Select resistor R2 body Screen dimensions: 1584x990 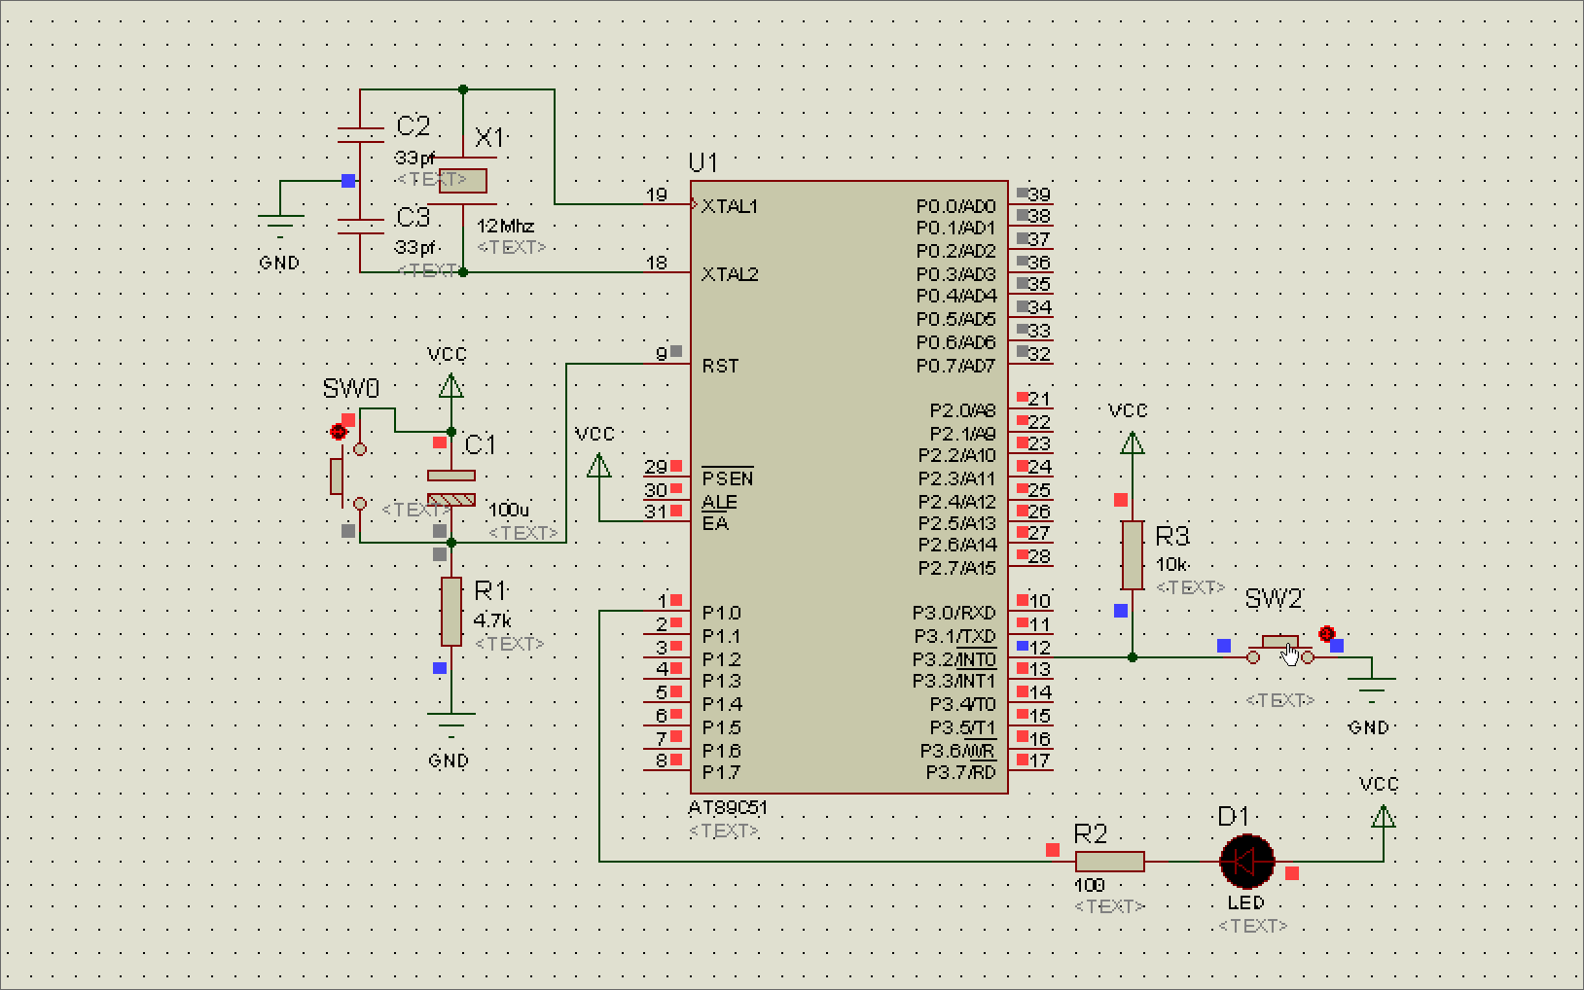coord(1110,862)
